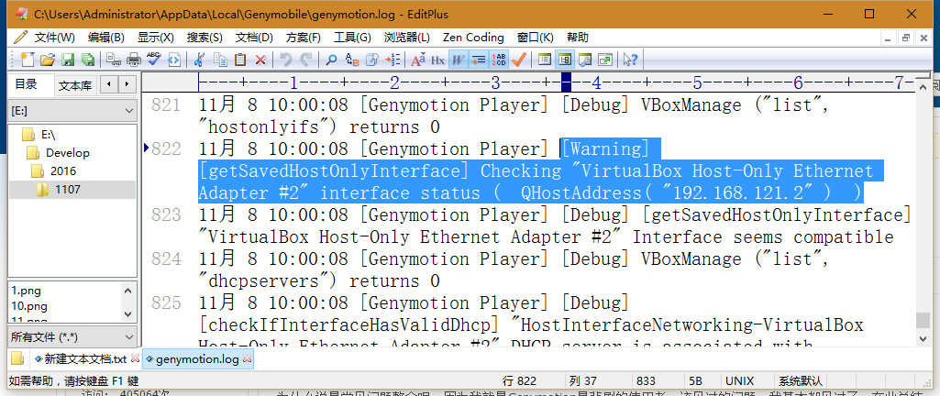Image resolution: width=940 pixels, height=396 pixels.
Task: Click the Go to Line icon
Action: coord(393,60)
